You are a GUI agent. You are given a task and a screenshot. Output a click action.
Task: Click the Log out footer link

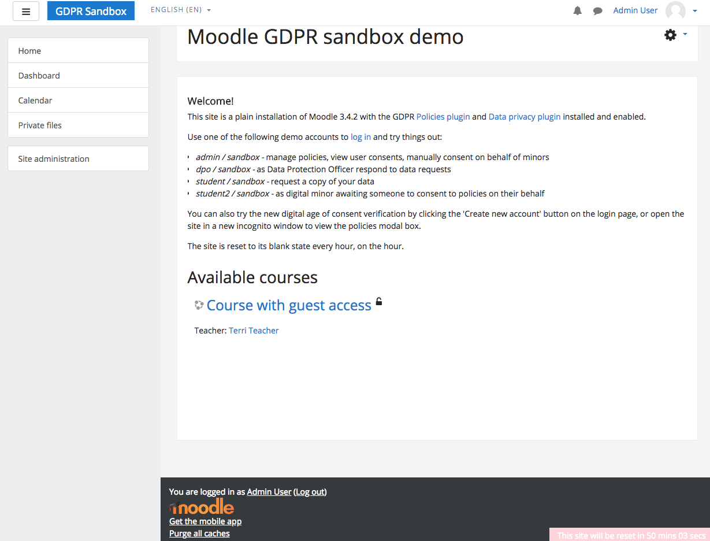(x=310, y=492)
